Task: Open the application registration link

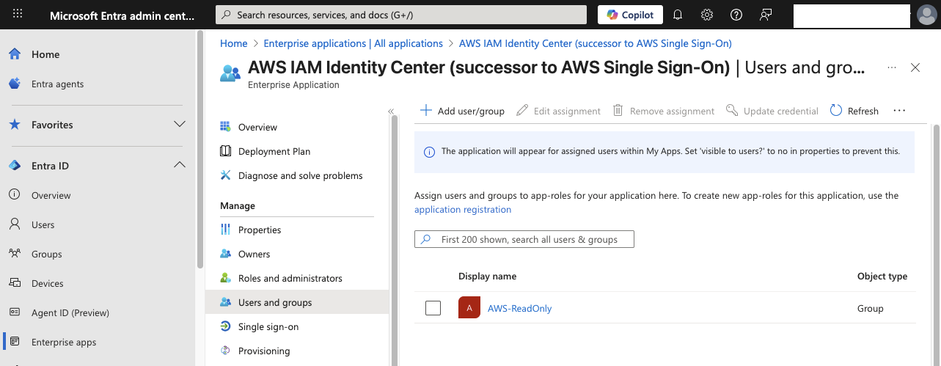Action: click(x=463, y=209)
